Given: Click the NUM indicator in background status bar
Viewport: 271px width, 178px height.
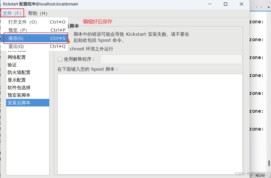Looking at the screenshot, I should [x=260, y=176].
